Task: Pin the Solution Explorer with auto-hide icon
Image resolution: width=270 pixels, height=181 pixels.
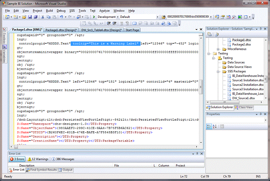Action: 261,29
